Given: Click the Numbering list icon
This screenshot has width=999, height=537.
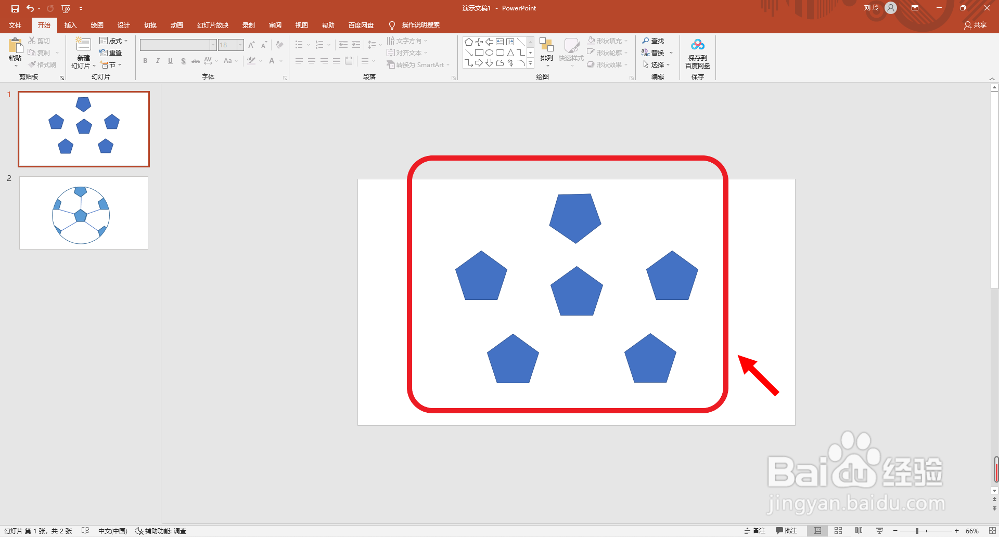Looking at the screenshot, I should pos(319,45).
